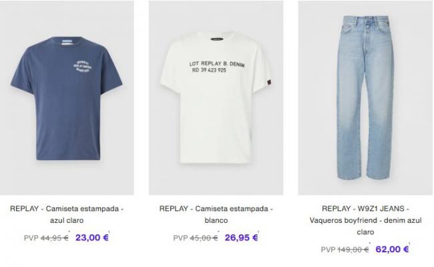The height and width of the screenshot is (267, 434).
Task: Click the 'azul claro' color text under blue shirt
Action: click(x=67, y=220)
